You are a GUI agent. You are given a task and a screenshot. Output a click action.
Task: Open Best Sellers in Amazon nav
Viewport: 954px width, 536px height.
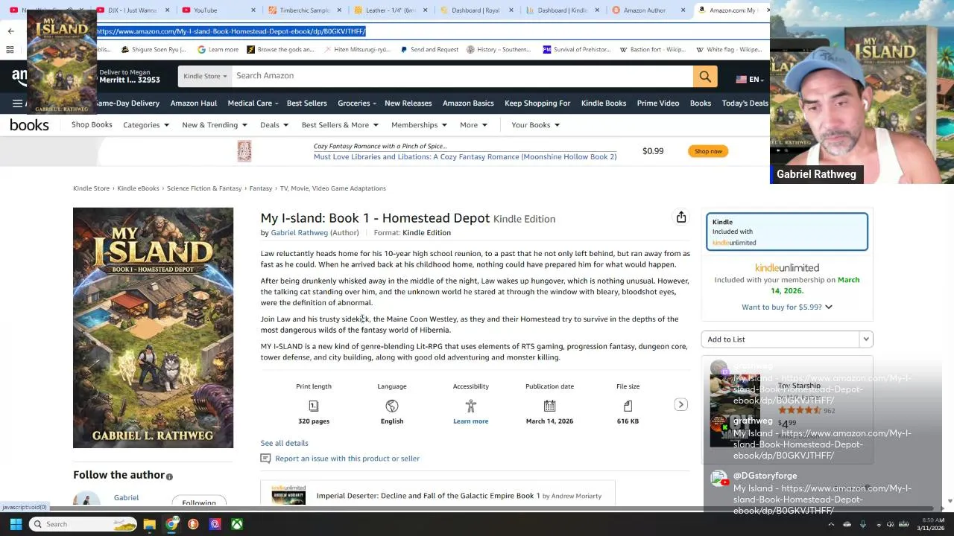pyautogui.click(x=306, y=103)
